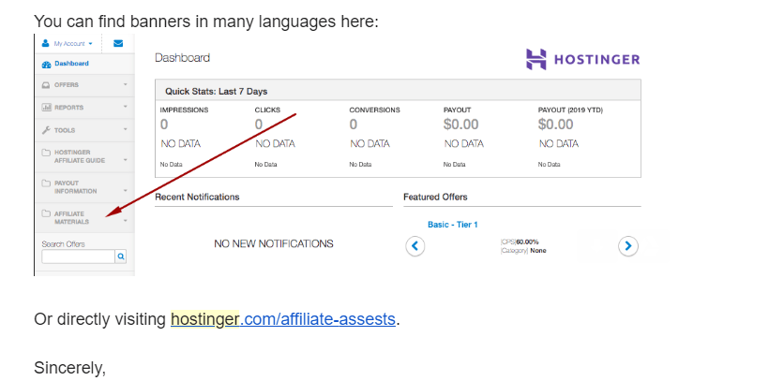
Task: Open the Basic - Tier 1 offer link
Action: [453, 225]
